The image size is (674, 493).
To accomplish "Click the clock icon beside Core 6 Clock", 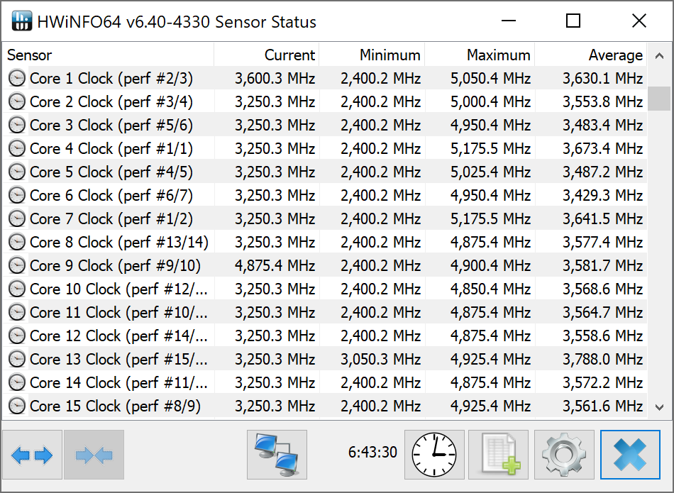I will (17, 195).
